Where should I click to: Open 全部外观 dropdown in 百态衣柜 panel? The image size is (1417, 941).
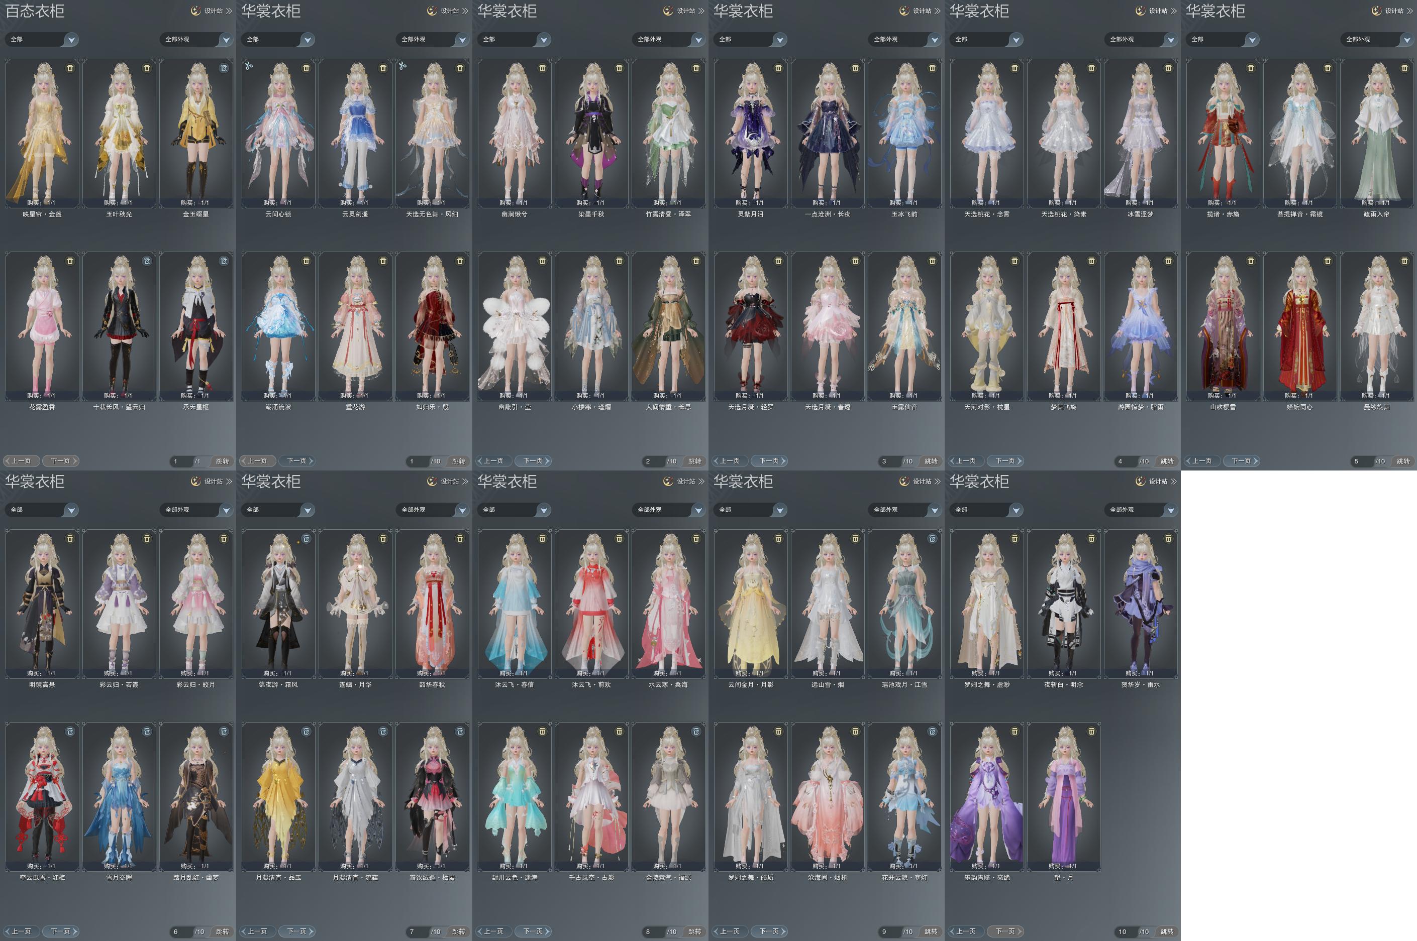click(226, 40)
